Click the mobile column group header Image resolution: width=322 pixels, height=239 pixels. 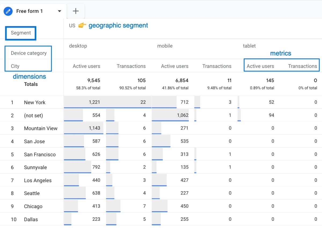[x=165, y=46]
